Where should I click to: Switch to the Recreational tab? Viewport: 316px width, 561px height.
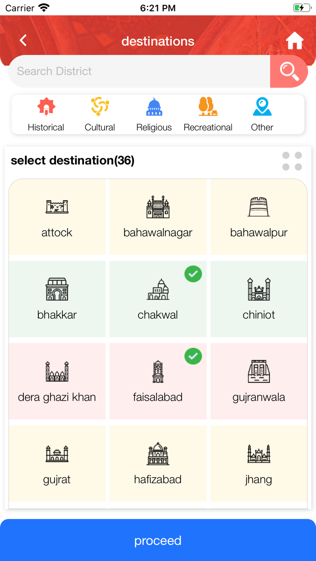tap(208, 114)
